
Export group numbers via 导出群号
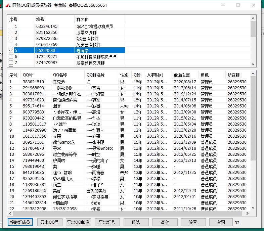[x=107, y=222]
